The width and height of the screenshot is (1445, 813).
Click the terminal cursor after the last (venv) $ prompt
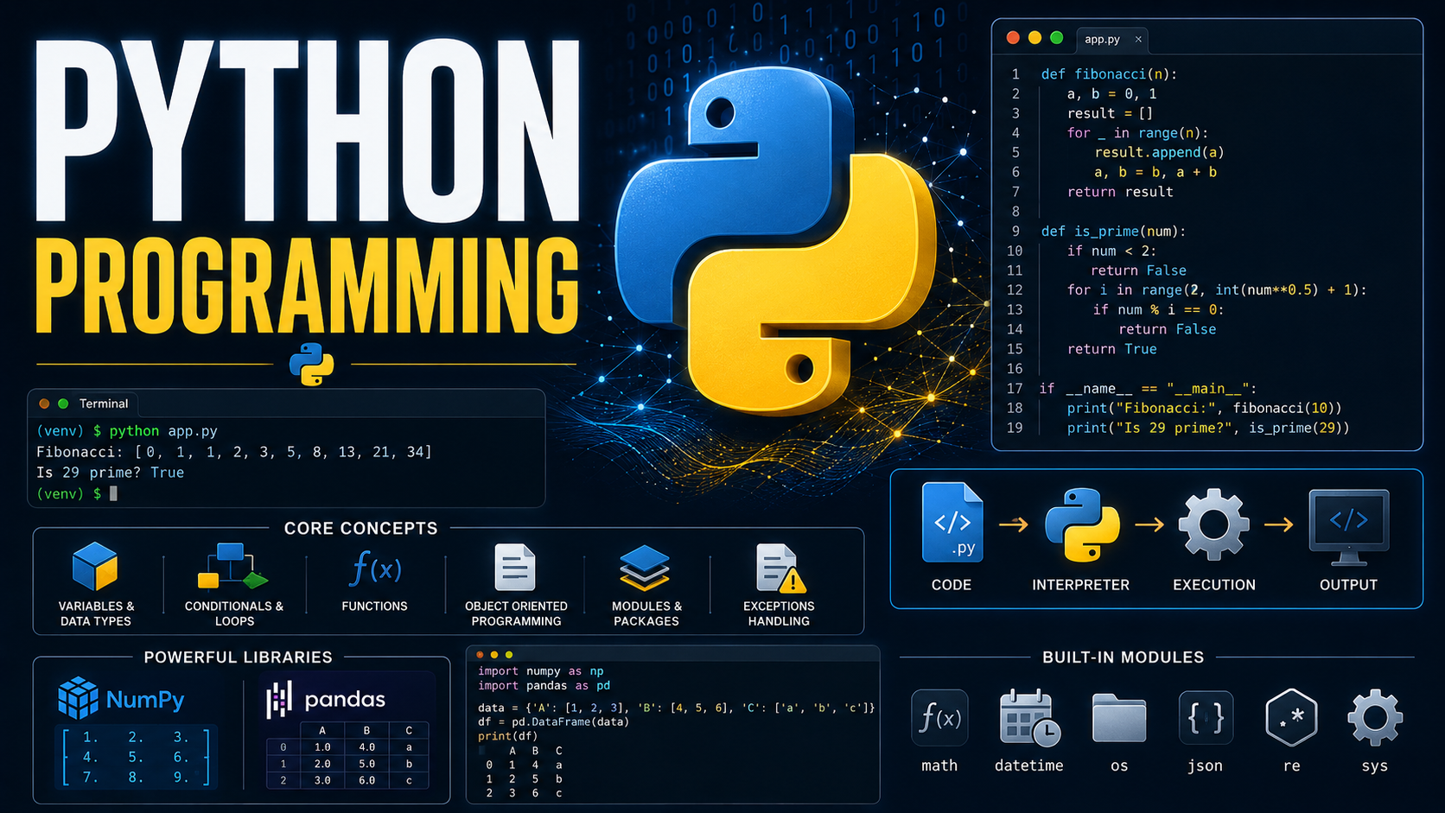pyautogui.click(x=113, y=493)
